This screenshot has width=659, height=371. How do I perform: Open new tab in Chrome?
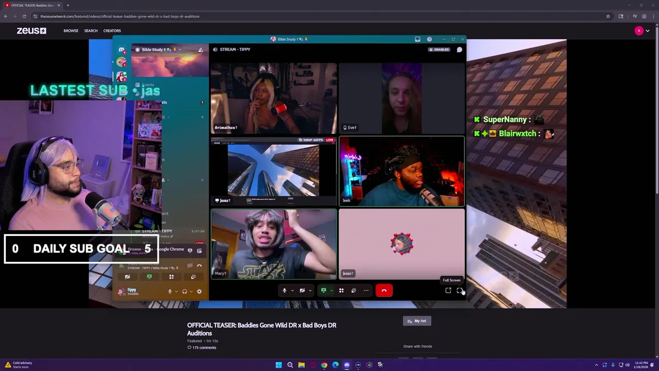[x=68, y=5]
